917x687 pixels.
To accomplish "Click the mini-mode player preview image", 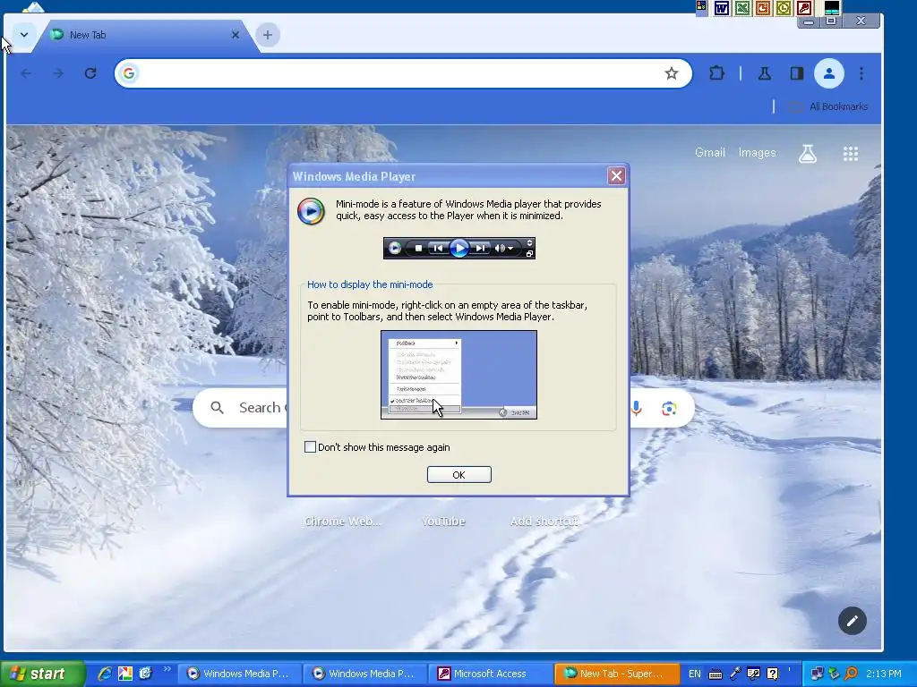I will (459, 249).
